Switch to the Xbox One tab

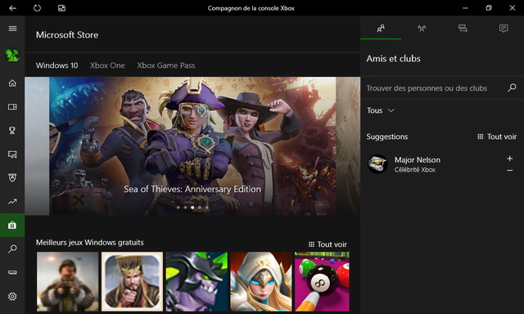(x=107, y=65)
